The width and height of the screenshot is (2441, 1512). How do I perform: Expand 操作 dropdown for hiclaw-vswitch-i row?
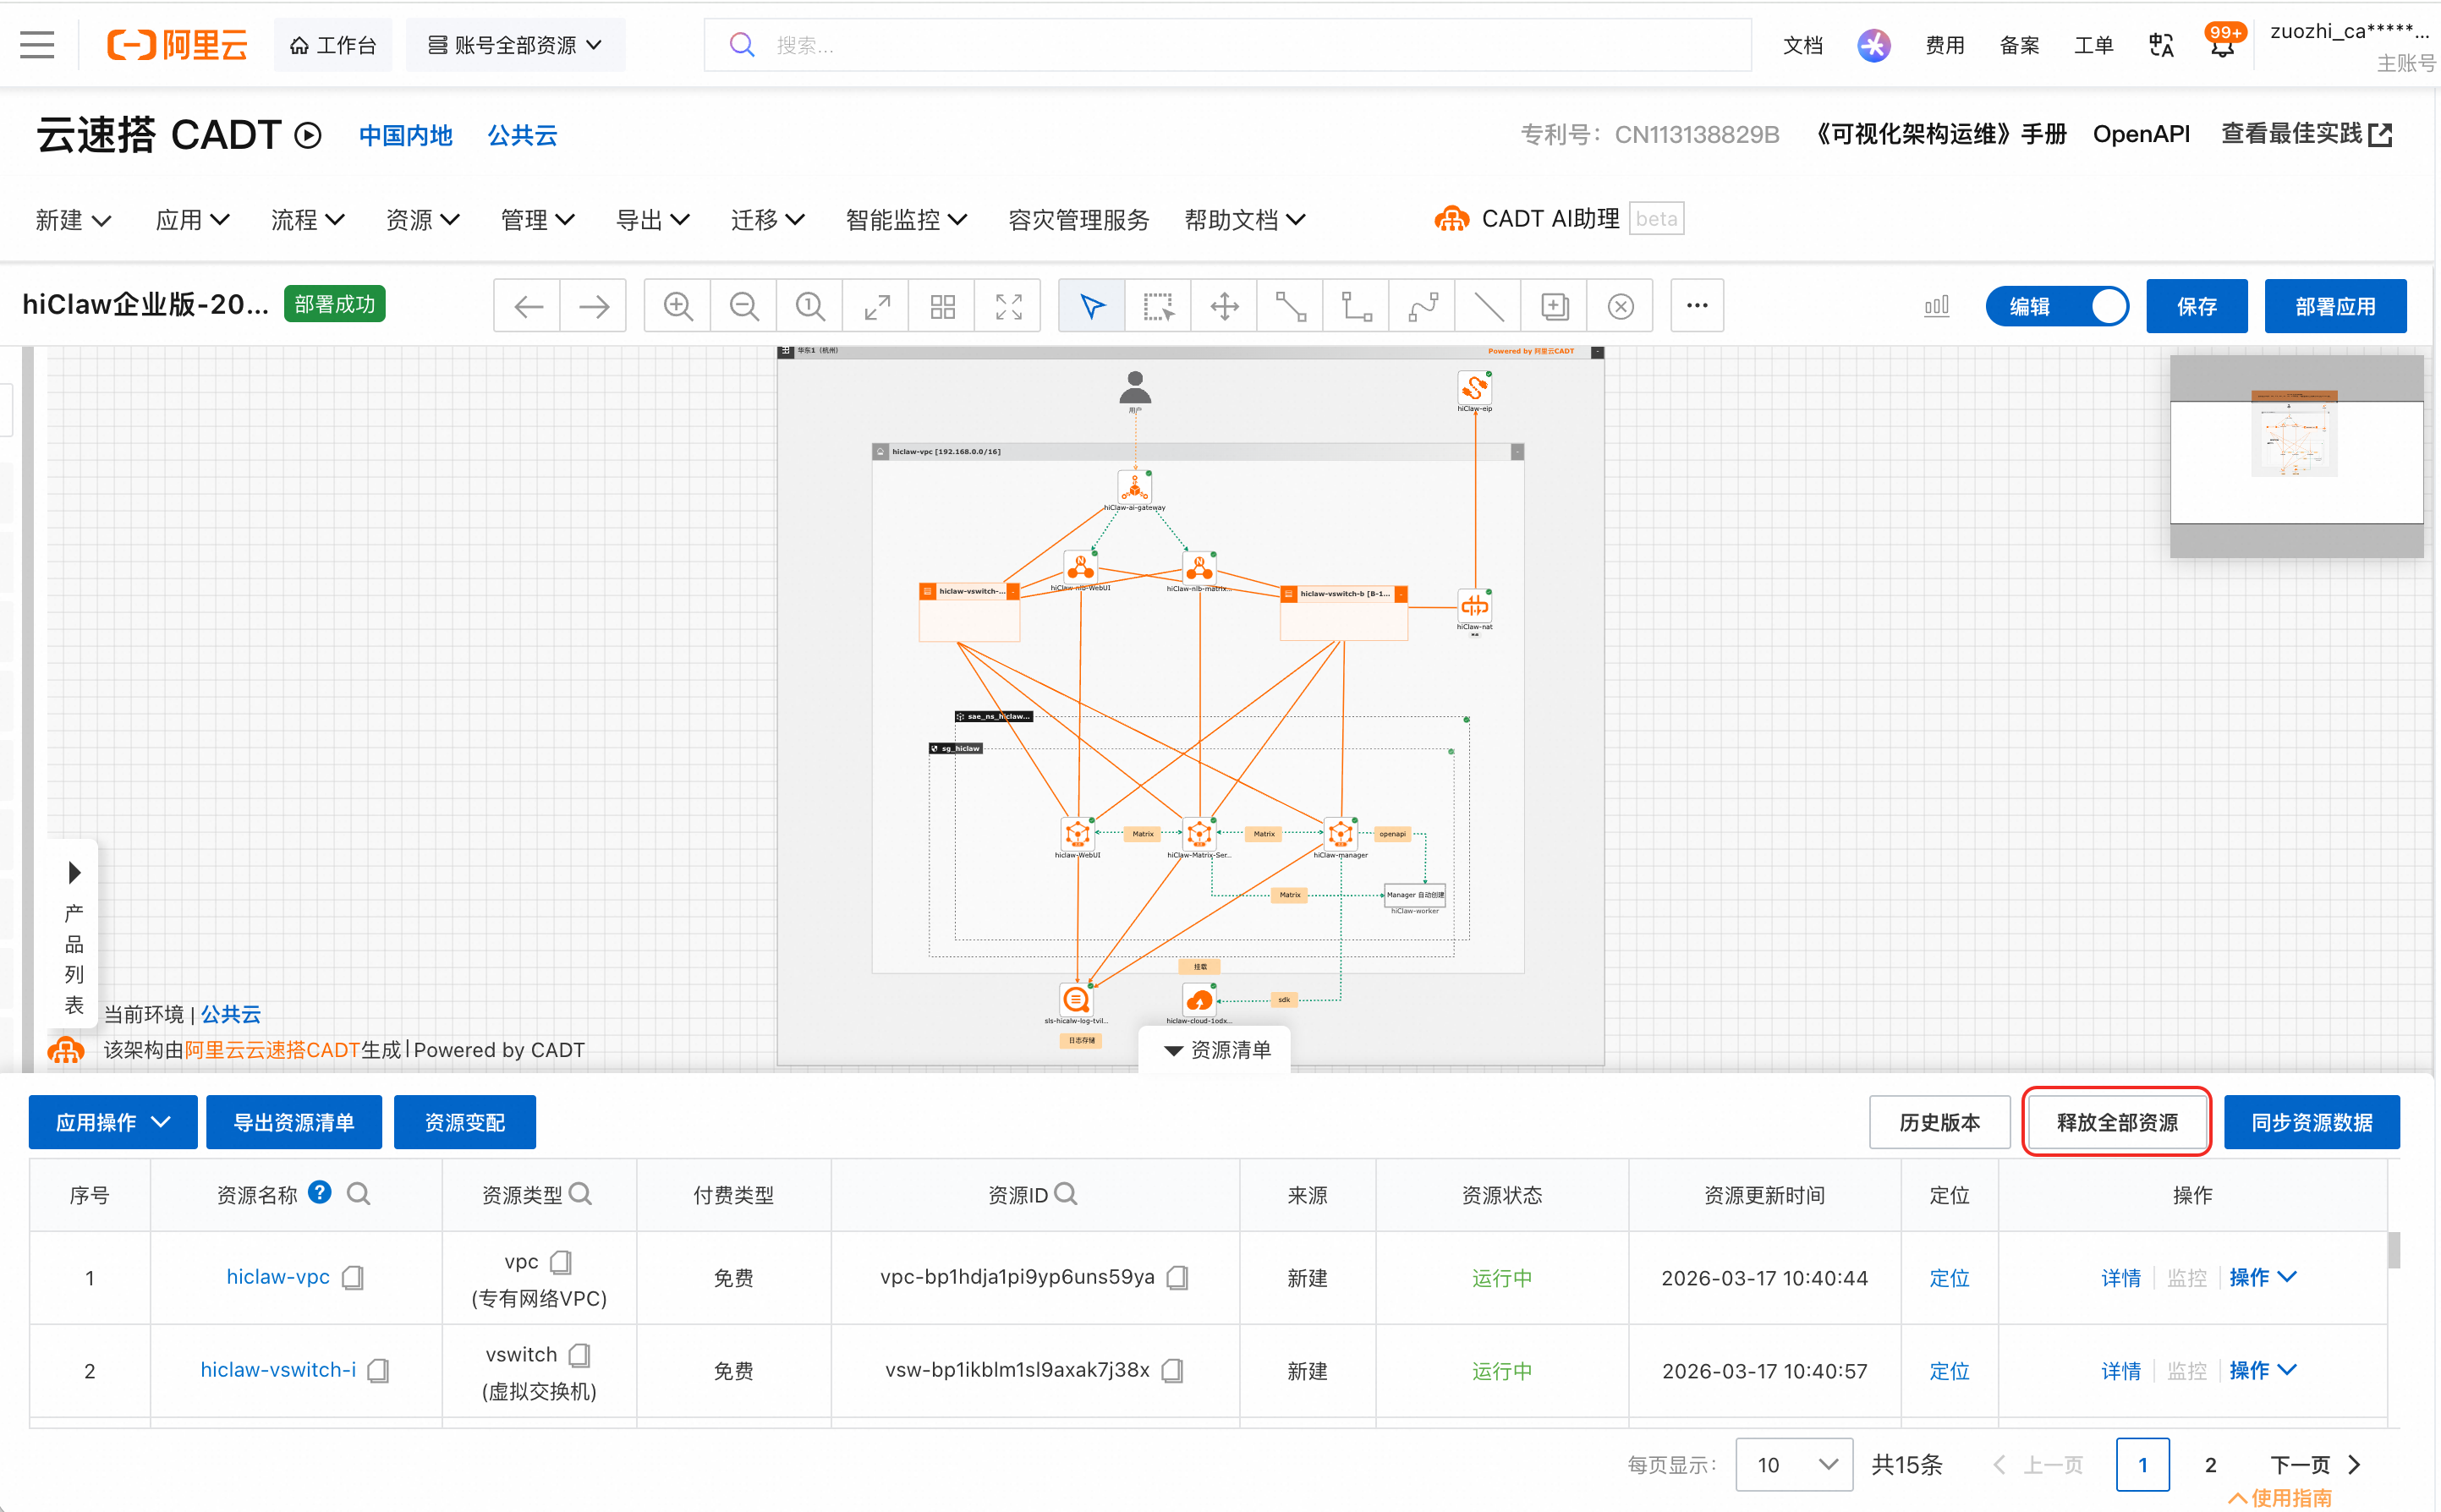(x=2263, y=1370)
